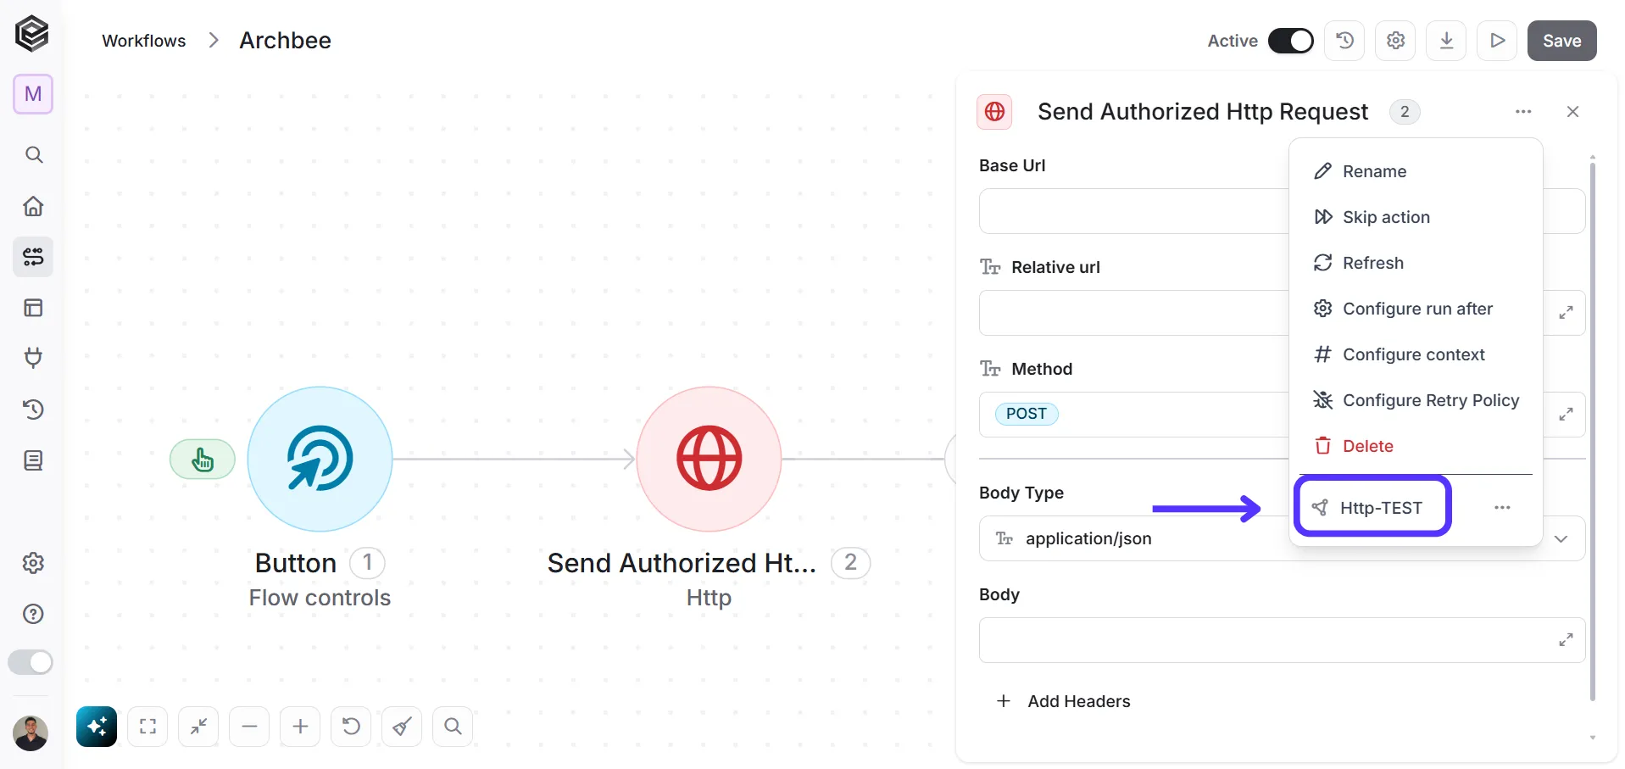
Task: Close the Send Authorized Http Request panel
Action: tap(1572, 112)
